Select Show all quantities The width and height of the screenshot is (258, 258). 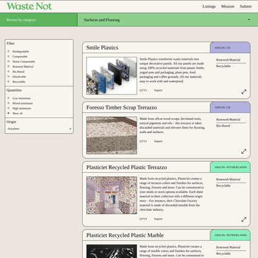[x=9, y=113]
